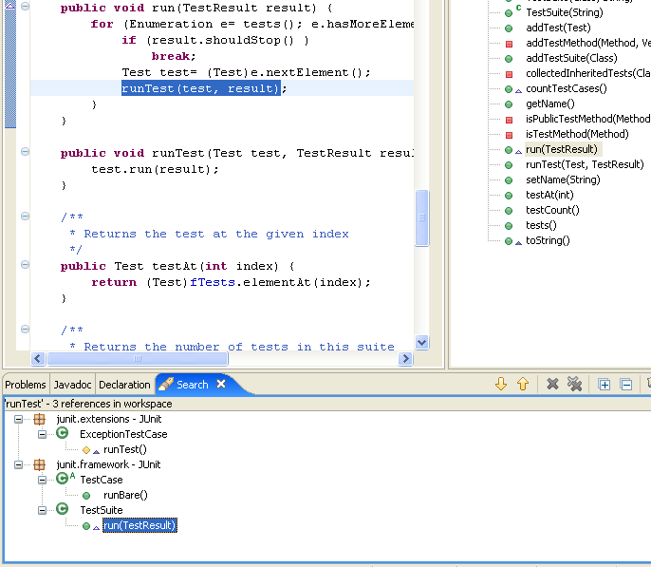Select getName() in outline

549,104
